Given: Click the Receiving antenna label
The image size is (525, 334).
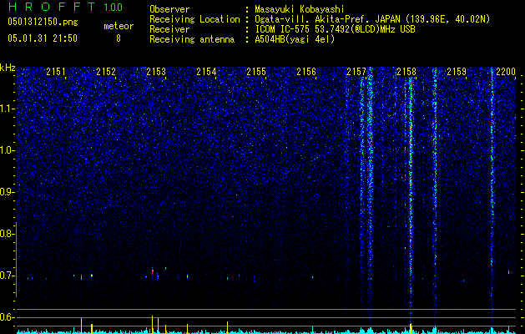Looking at the screenshot, I should (192, 39).
